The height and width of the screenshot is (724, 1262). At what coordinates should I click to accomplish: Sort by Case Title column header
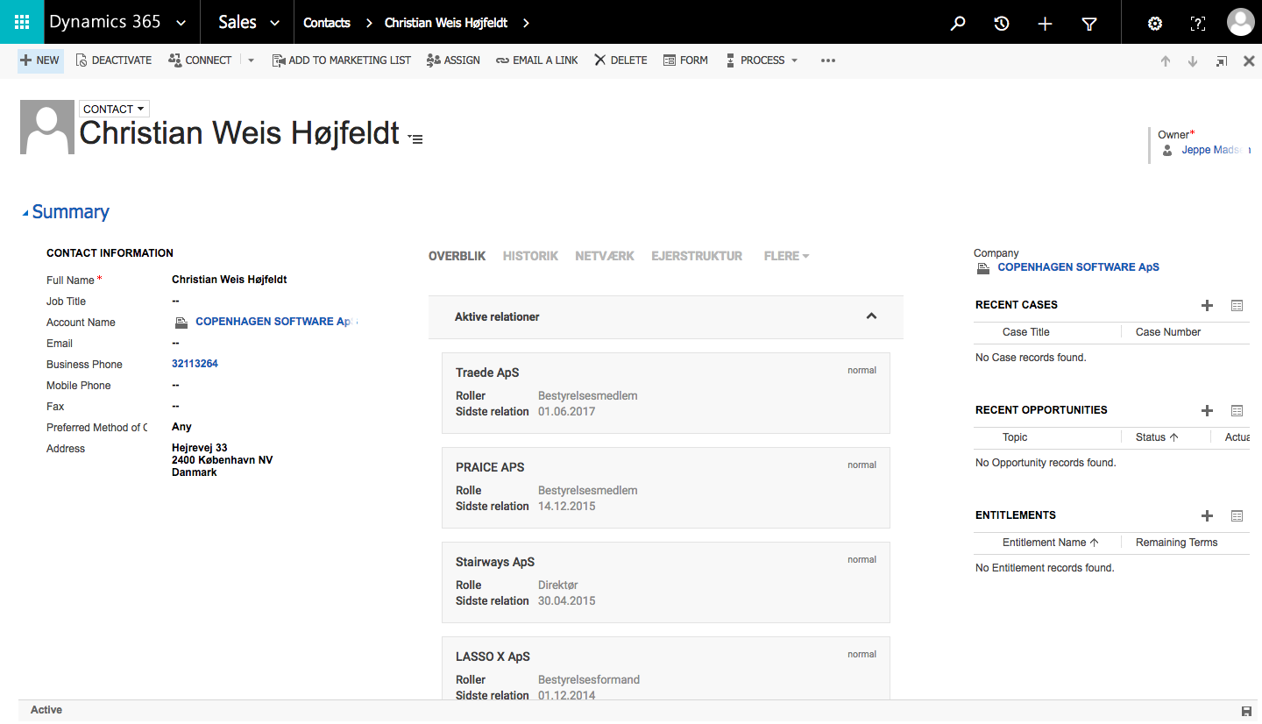click(1026, 332)
